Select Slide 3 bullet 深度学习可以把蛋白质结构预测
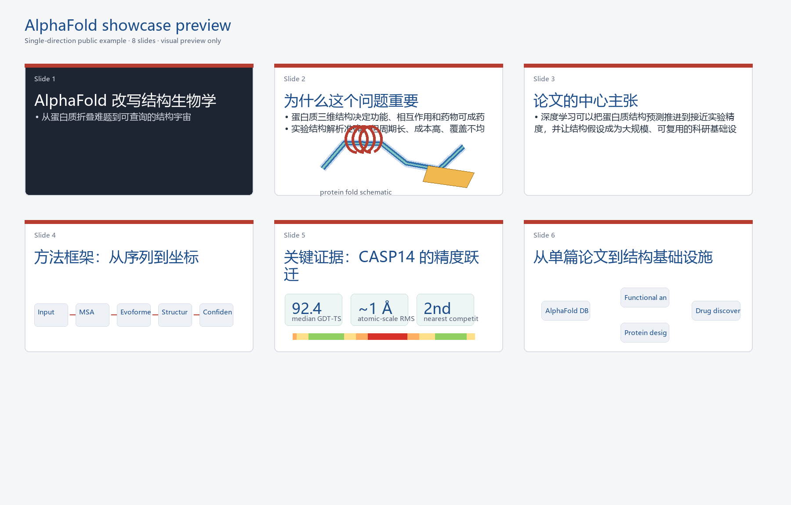The height and width of the screenshot is (505, 791). click(x=635, y=123)
